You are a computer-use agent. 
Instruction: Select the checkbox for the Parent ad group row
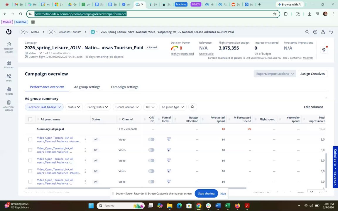click(30, 171)
